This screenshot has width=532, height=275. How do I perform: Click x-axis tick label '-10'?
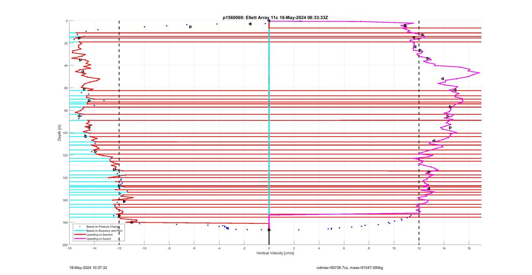pos(144,248)
